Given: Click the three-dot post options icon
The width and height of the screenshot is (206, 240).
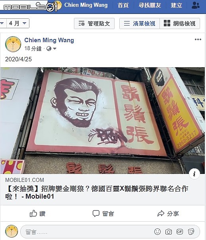Looking at the screenshot, I should (x=198, y=39).
